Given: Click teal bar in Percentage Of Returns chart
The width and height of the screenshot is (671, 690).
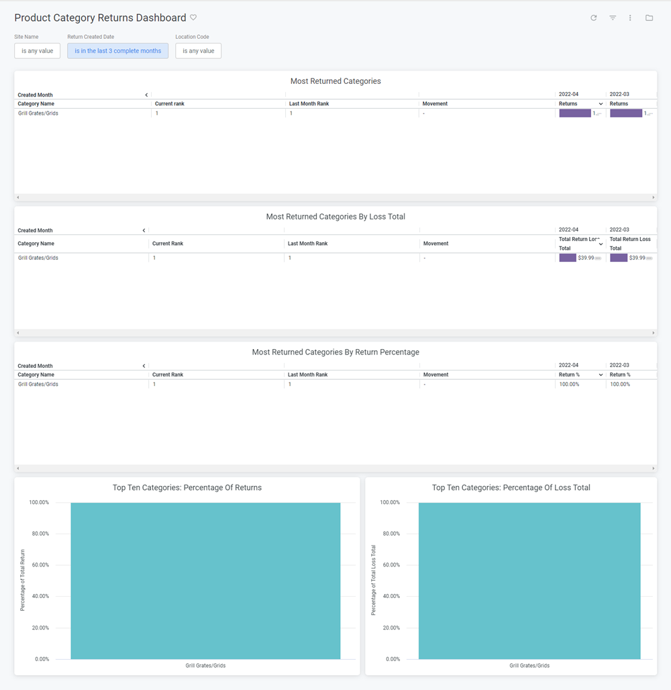Looking at the screenshot, I should tap(205, 581).
